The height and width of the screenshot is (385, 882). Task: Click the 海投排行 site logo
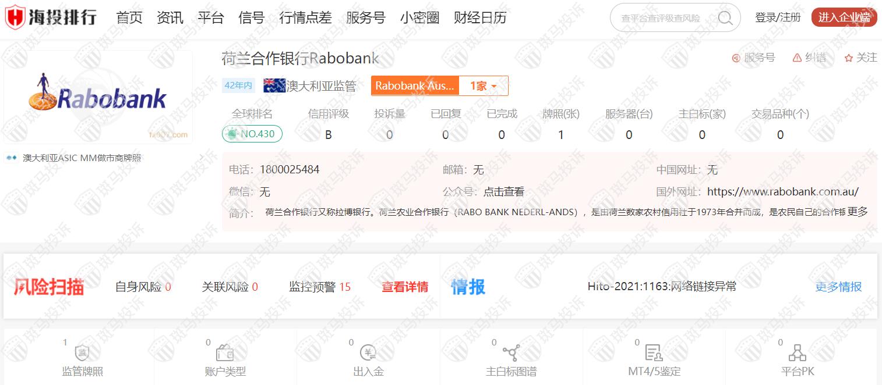[x=51, y=17]
